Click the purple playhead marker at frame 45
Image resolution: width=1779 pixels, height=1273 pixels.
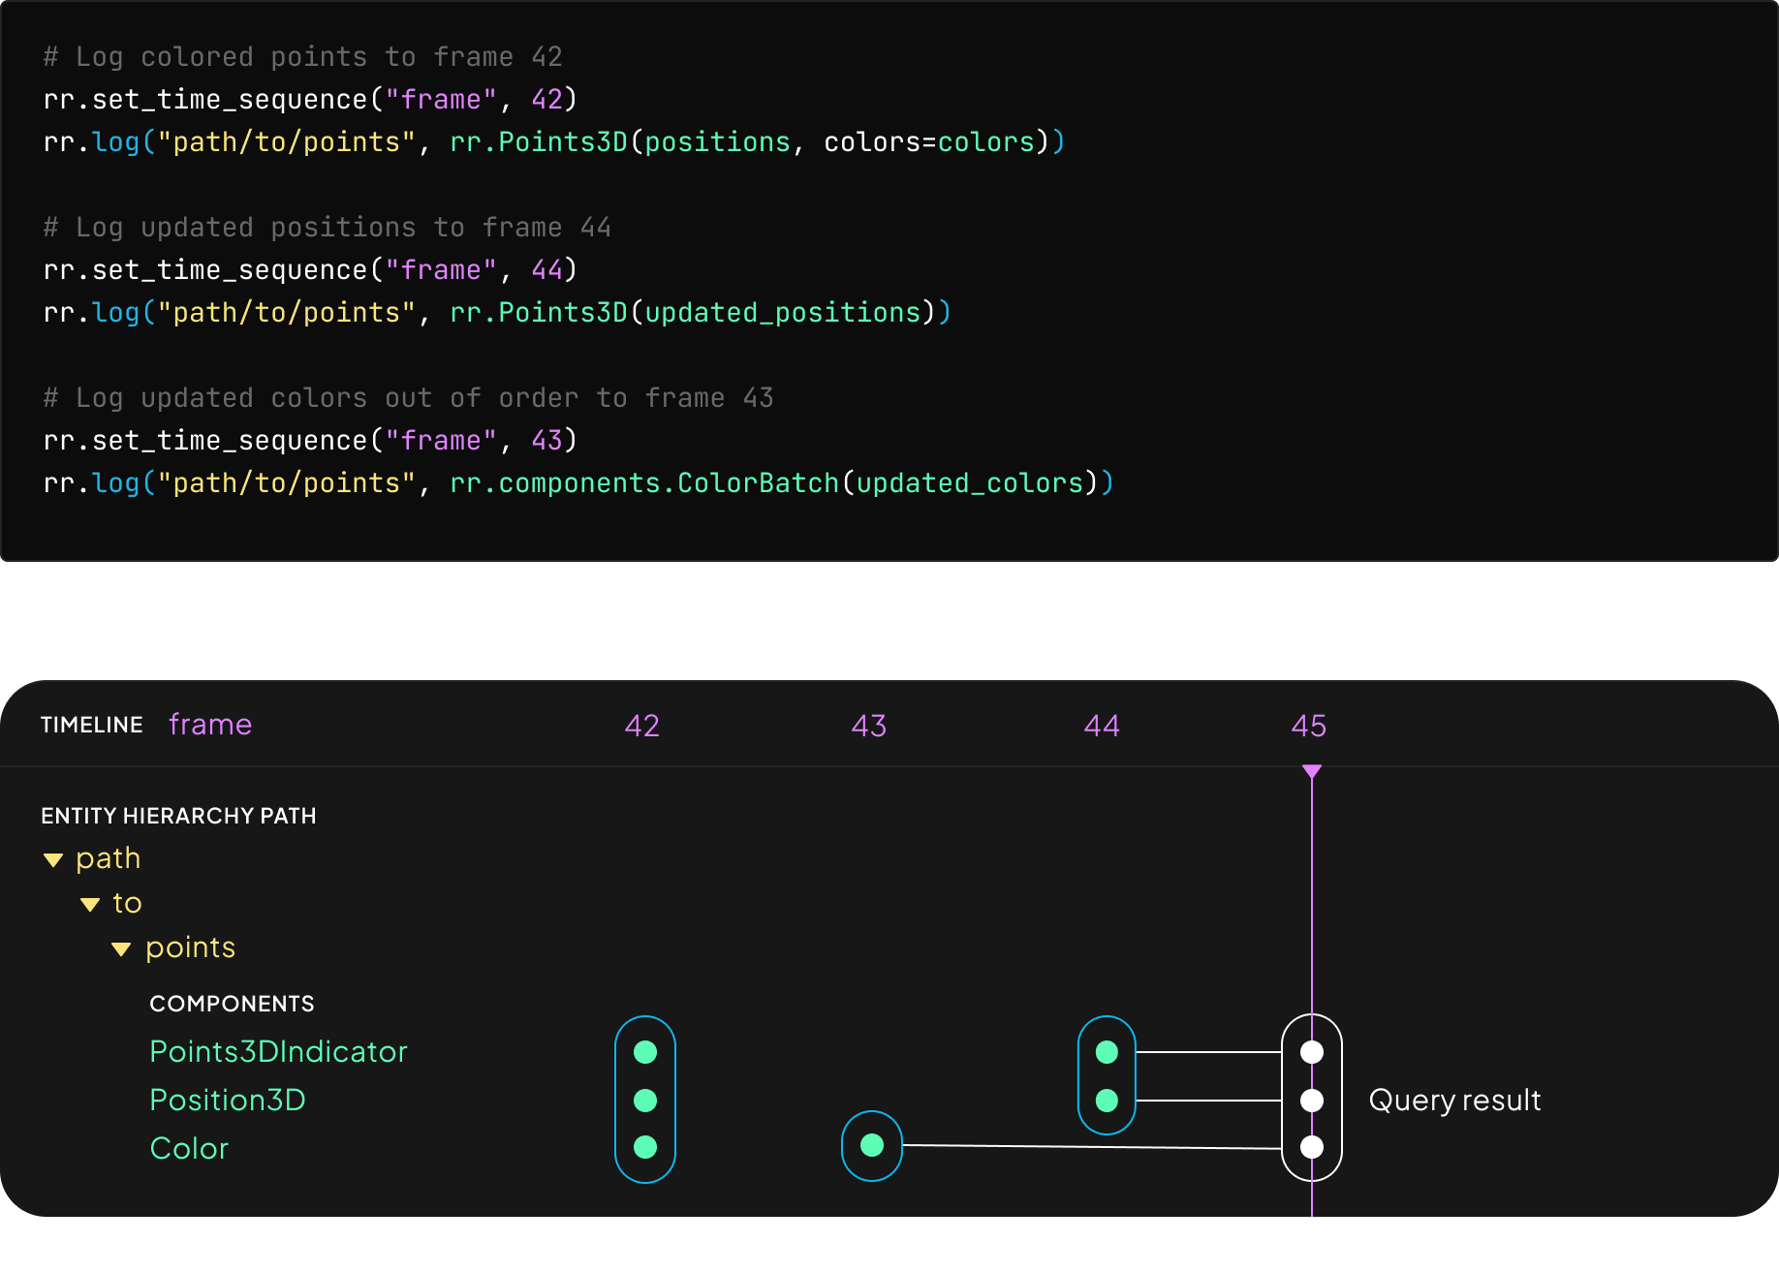click(x=1312, y=770)
